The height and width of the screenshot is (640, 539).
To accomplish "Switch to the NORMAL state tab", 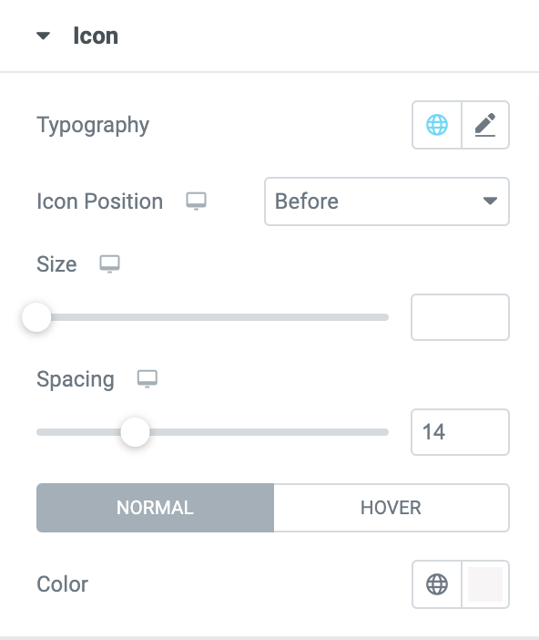I will tap(155, 508).
